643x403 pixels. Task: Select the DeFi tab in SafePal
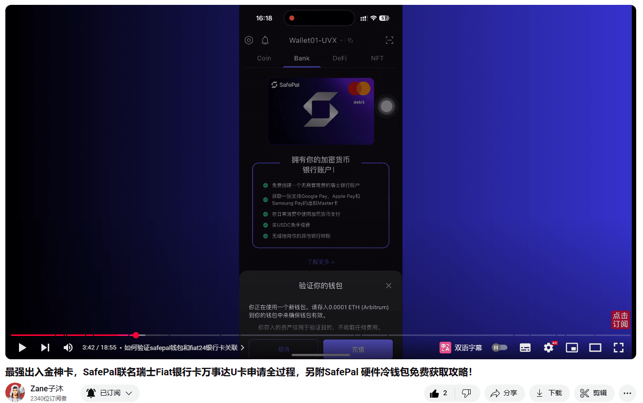[340, 58]
